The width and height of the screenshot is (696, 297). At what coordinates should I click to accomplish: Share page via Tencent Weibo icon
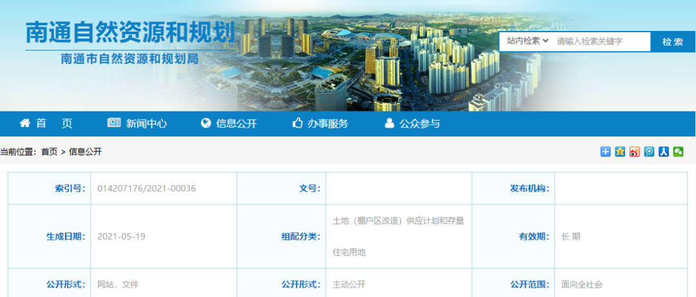click(649, 151)
